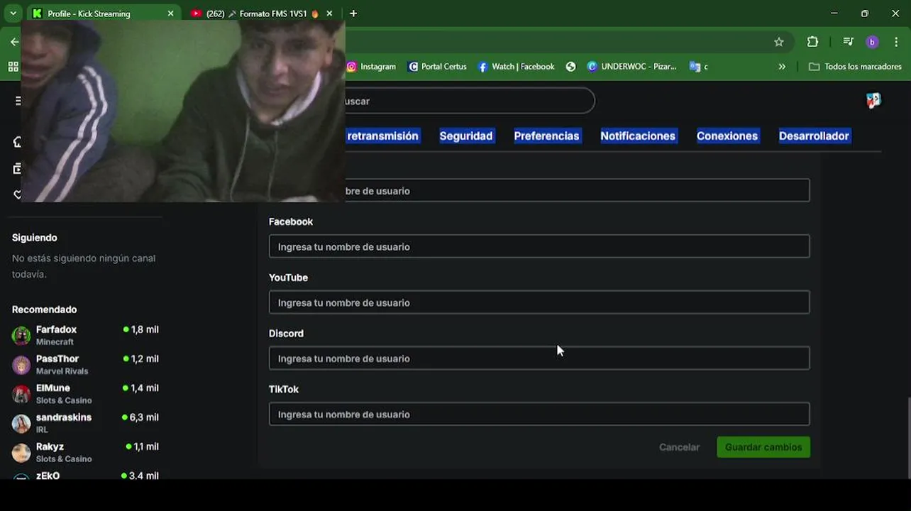The width and height of the screenshot is (911, 511).
Task: Click the Siguiendo sidebar heading
Action: [34, 238]
